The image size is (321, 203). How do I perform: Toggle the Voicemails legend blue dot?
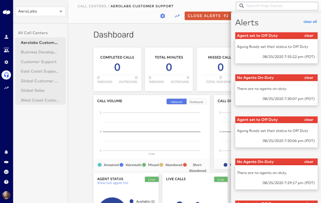pyautogui.click(x=121, y=165)
